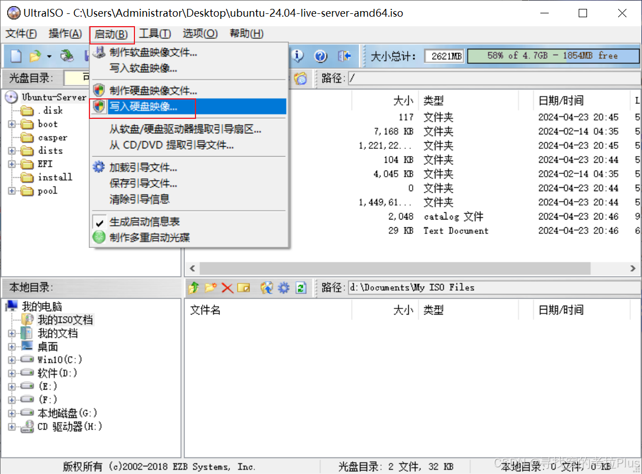Click the local 文件名 column header
The width and height of the screenshot is (642, 474).
[x=268, y=310]
